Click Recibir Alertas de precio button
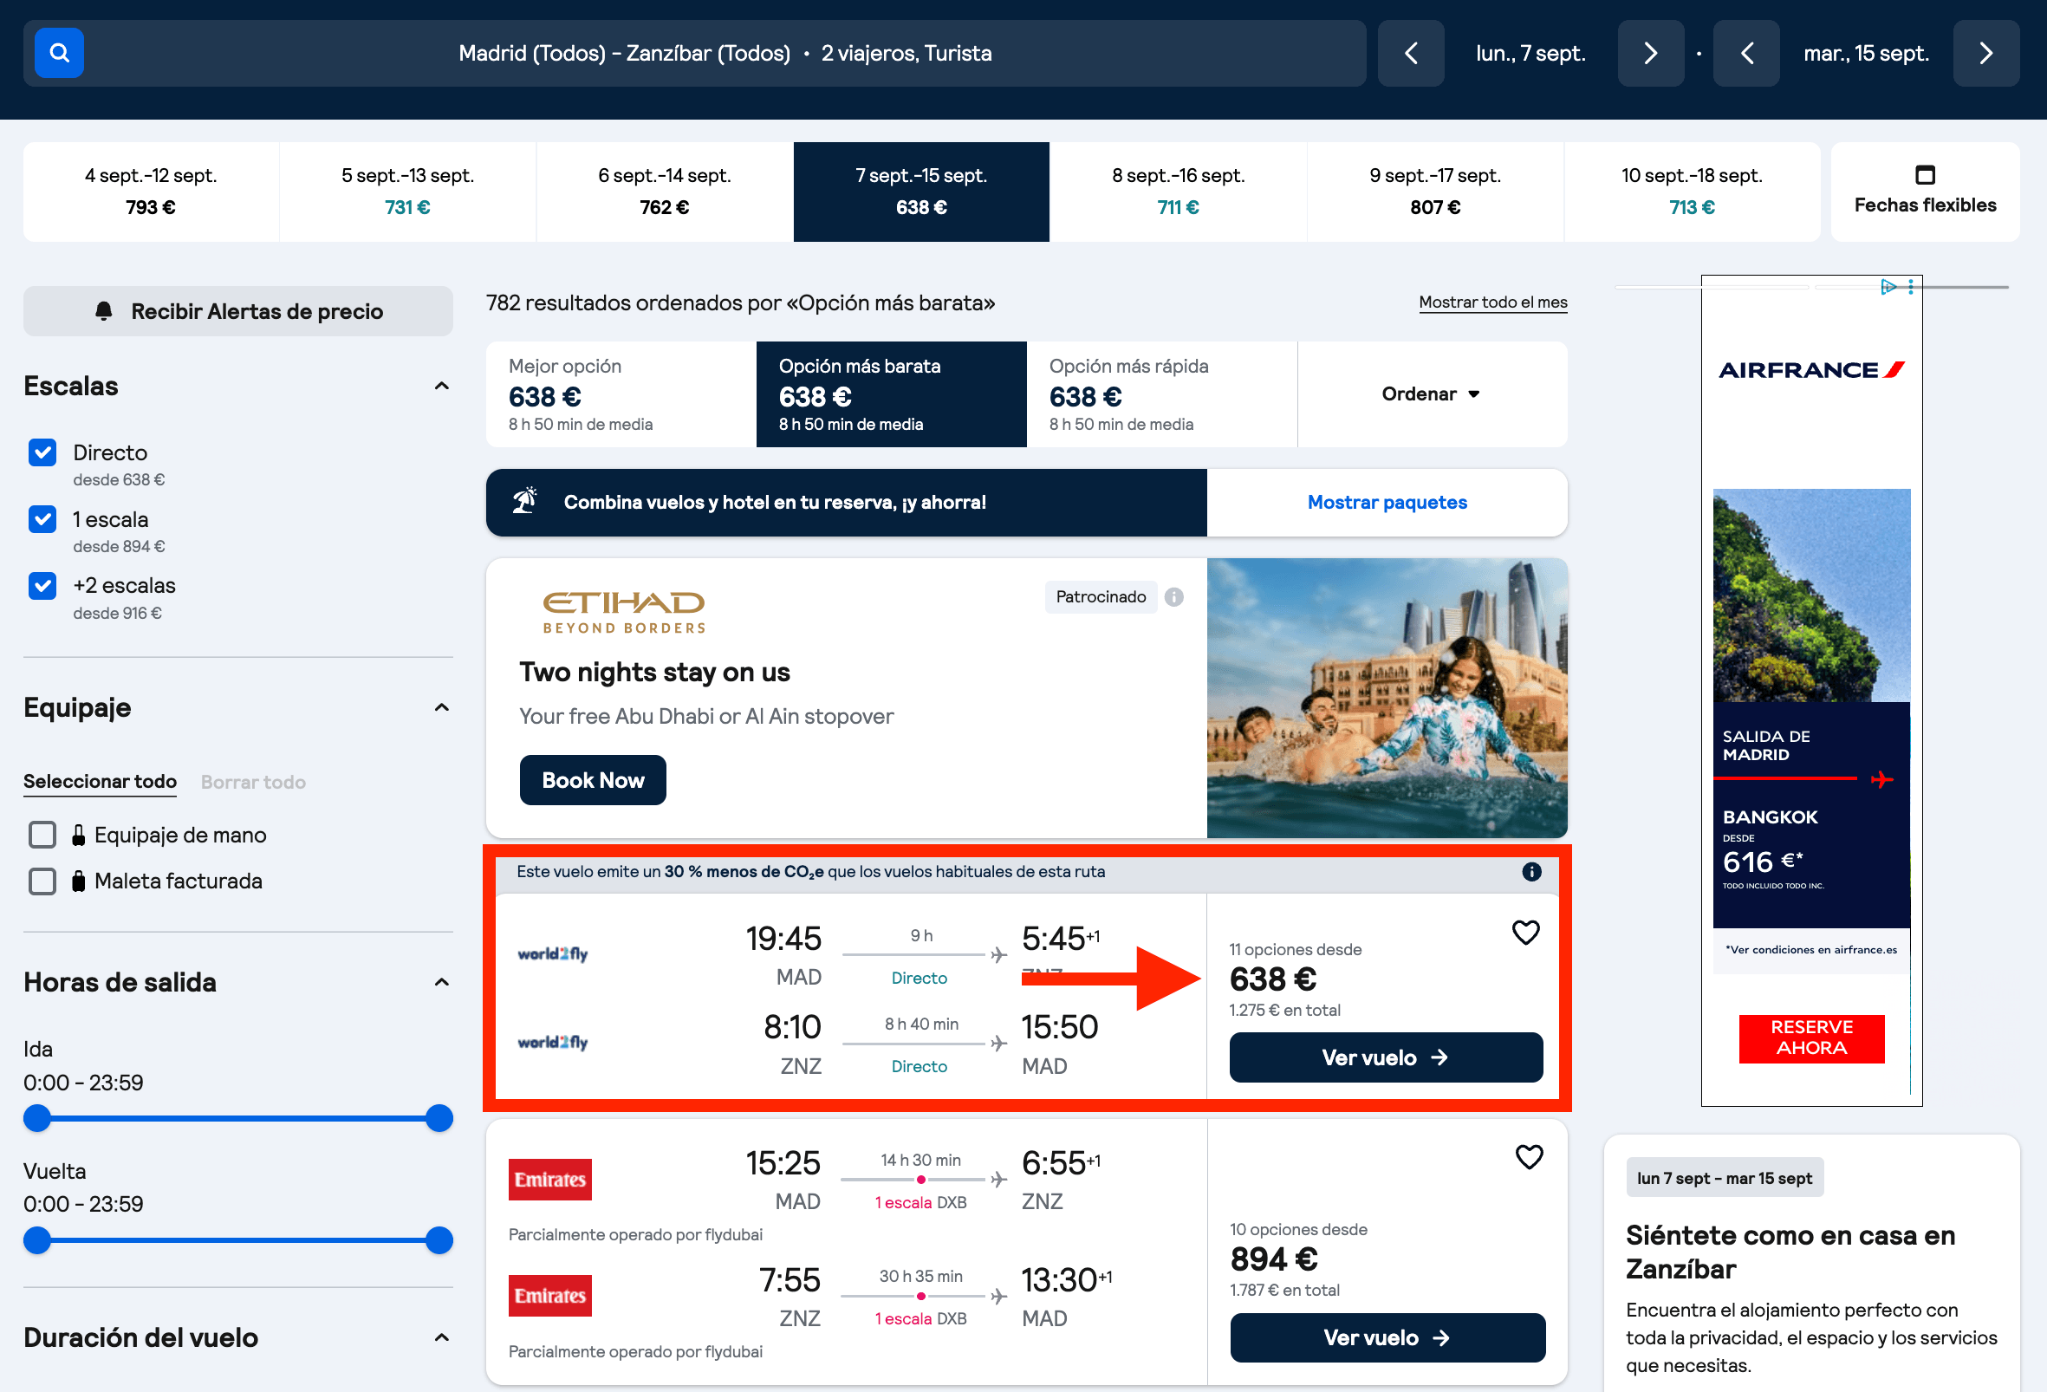The width and height of the screenshot is (2047, 1392). point(237,311)
